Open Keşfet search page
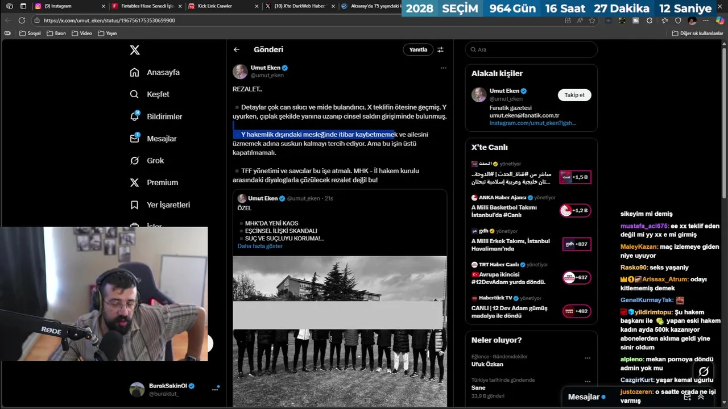728x409 pixels. (150, 94)
